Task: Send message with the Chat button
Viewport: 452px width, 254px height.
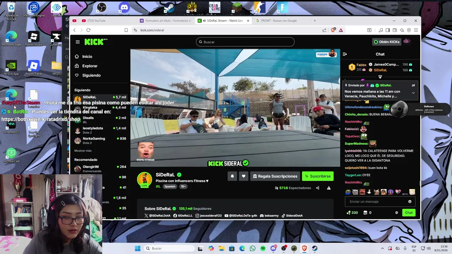Action: [409, 213]
